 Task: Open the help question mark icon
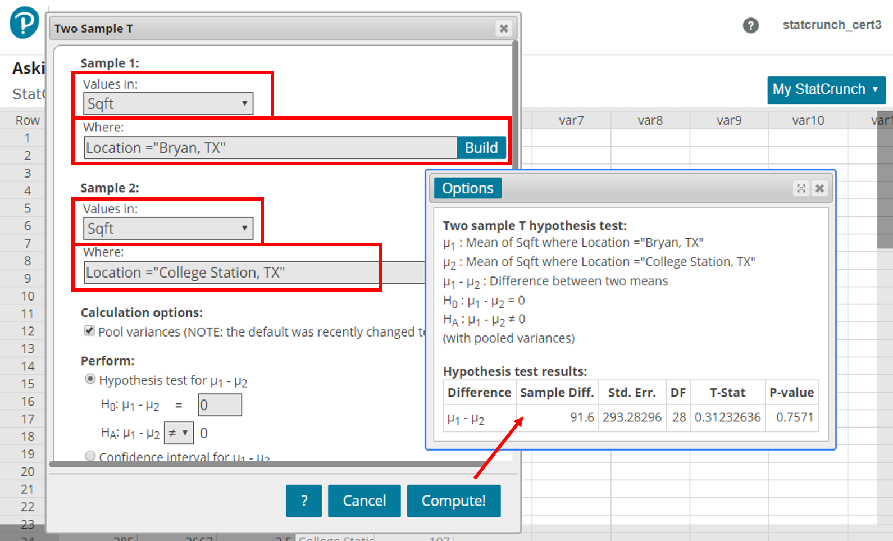(x=750, y=25)
